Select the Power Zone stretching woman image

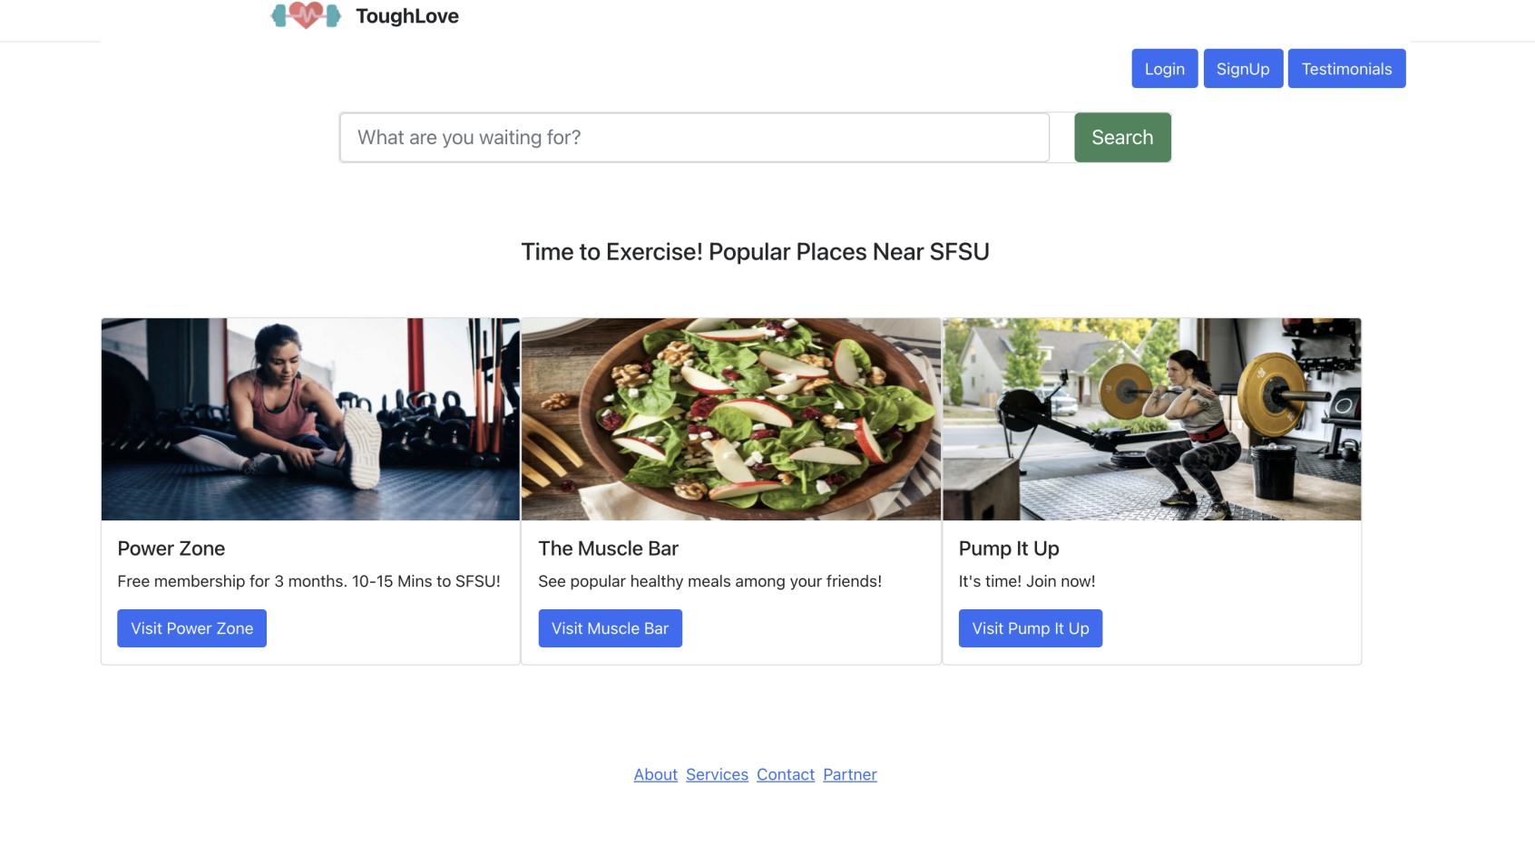[310, 419]
